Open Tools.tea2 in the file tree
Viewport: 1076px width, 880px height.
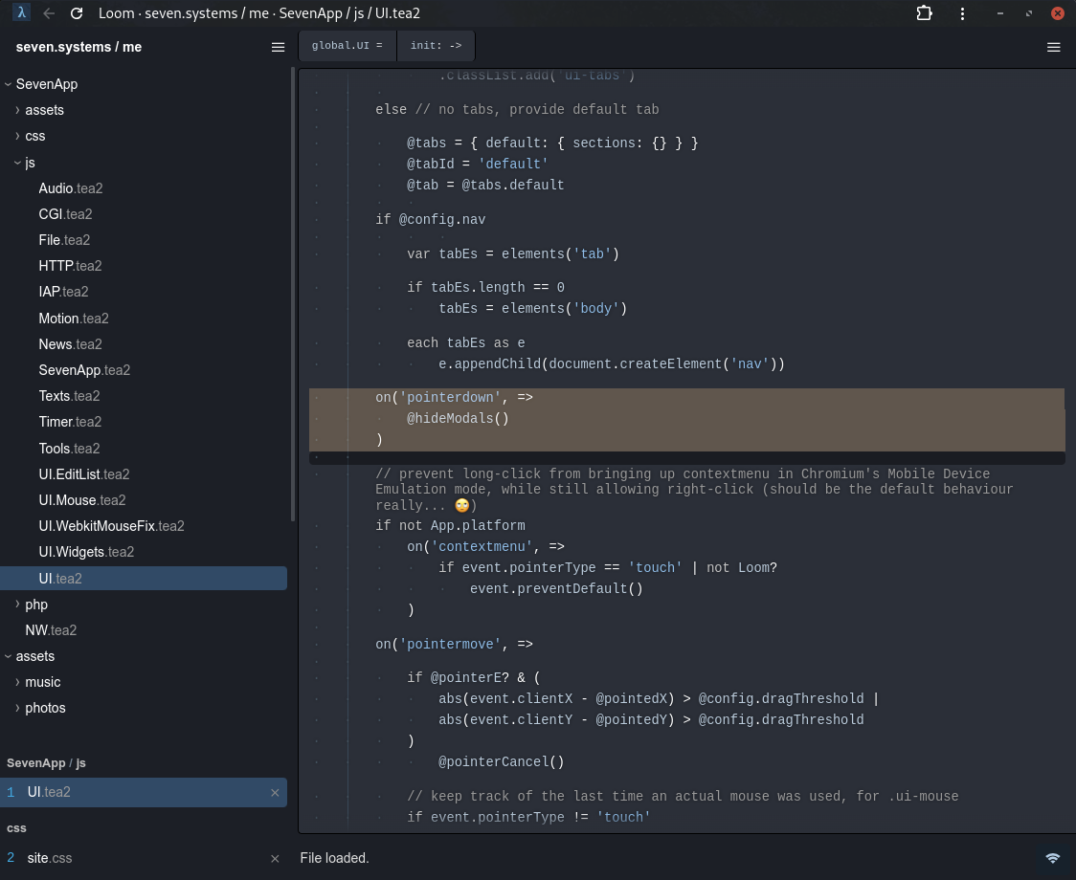69,449
